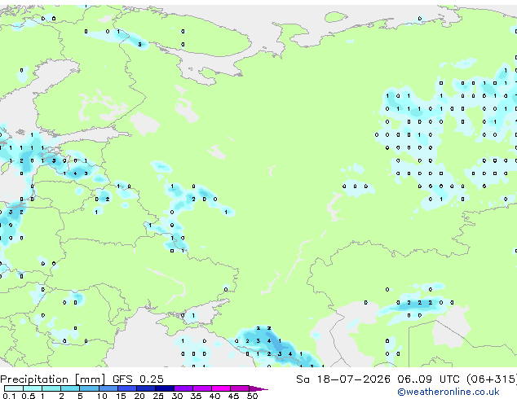Select the legend label '15'
The height and width of the screenshot is (399, 517).
coord(121,396)
